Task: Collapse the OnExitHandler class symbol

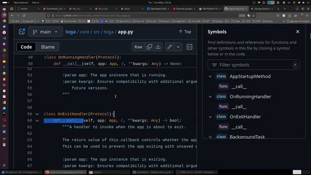Action: pos(210,117)
